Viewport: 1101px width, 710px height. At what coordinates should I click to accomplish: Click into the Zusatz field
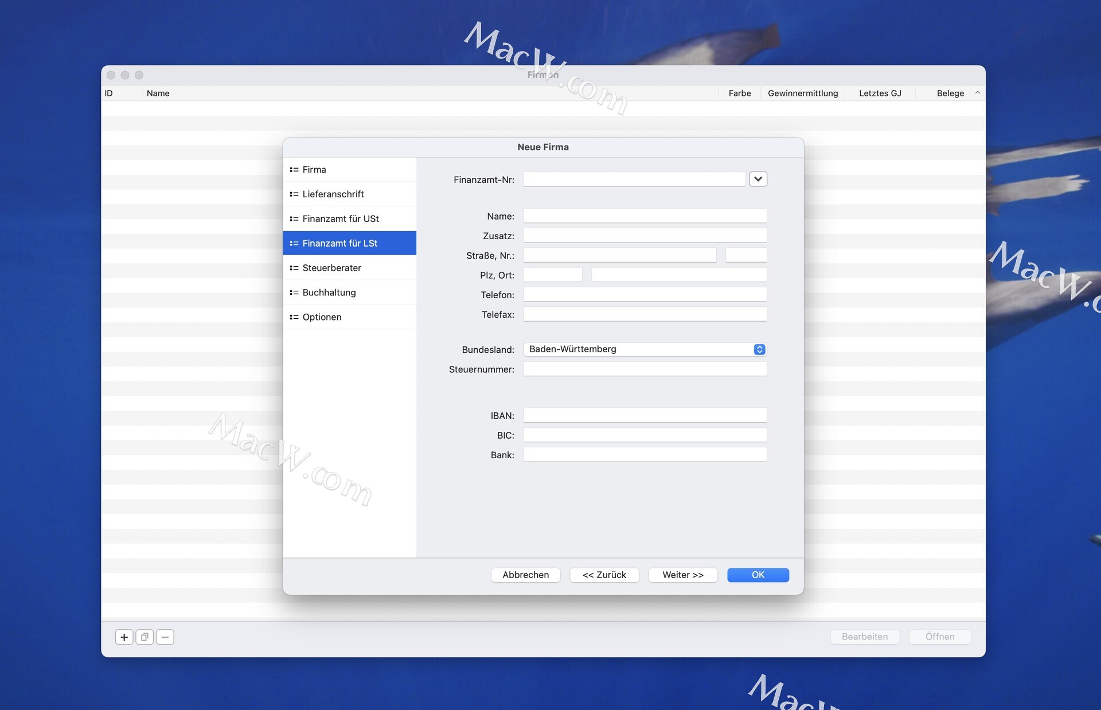click(x=645, y=236)
